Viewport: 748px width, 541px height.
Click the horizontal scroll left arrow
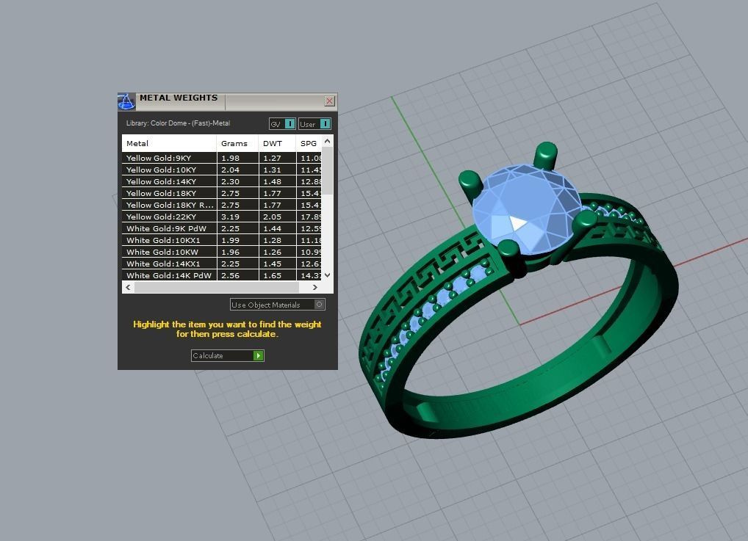[128, 287]
